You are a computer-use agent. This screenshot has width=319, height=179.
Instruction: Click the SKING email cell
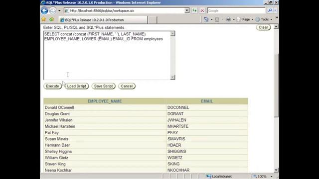207,164
